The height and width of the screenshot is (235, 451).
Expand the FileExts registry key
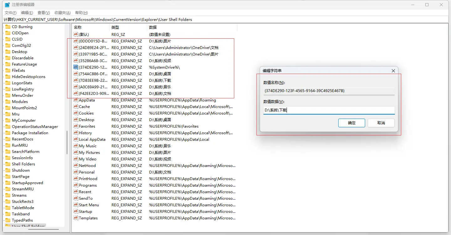click(3, 71)
